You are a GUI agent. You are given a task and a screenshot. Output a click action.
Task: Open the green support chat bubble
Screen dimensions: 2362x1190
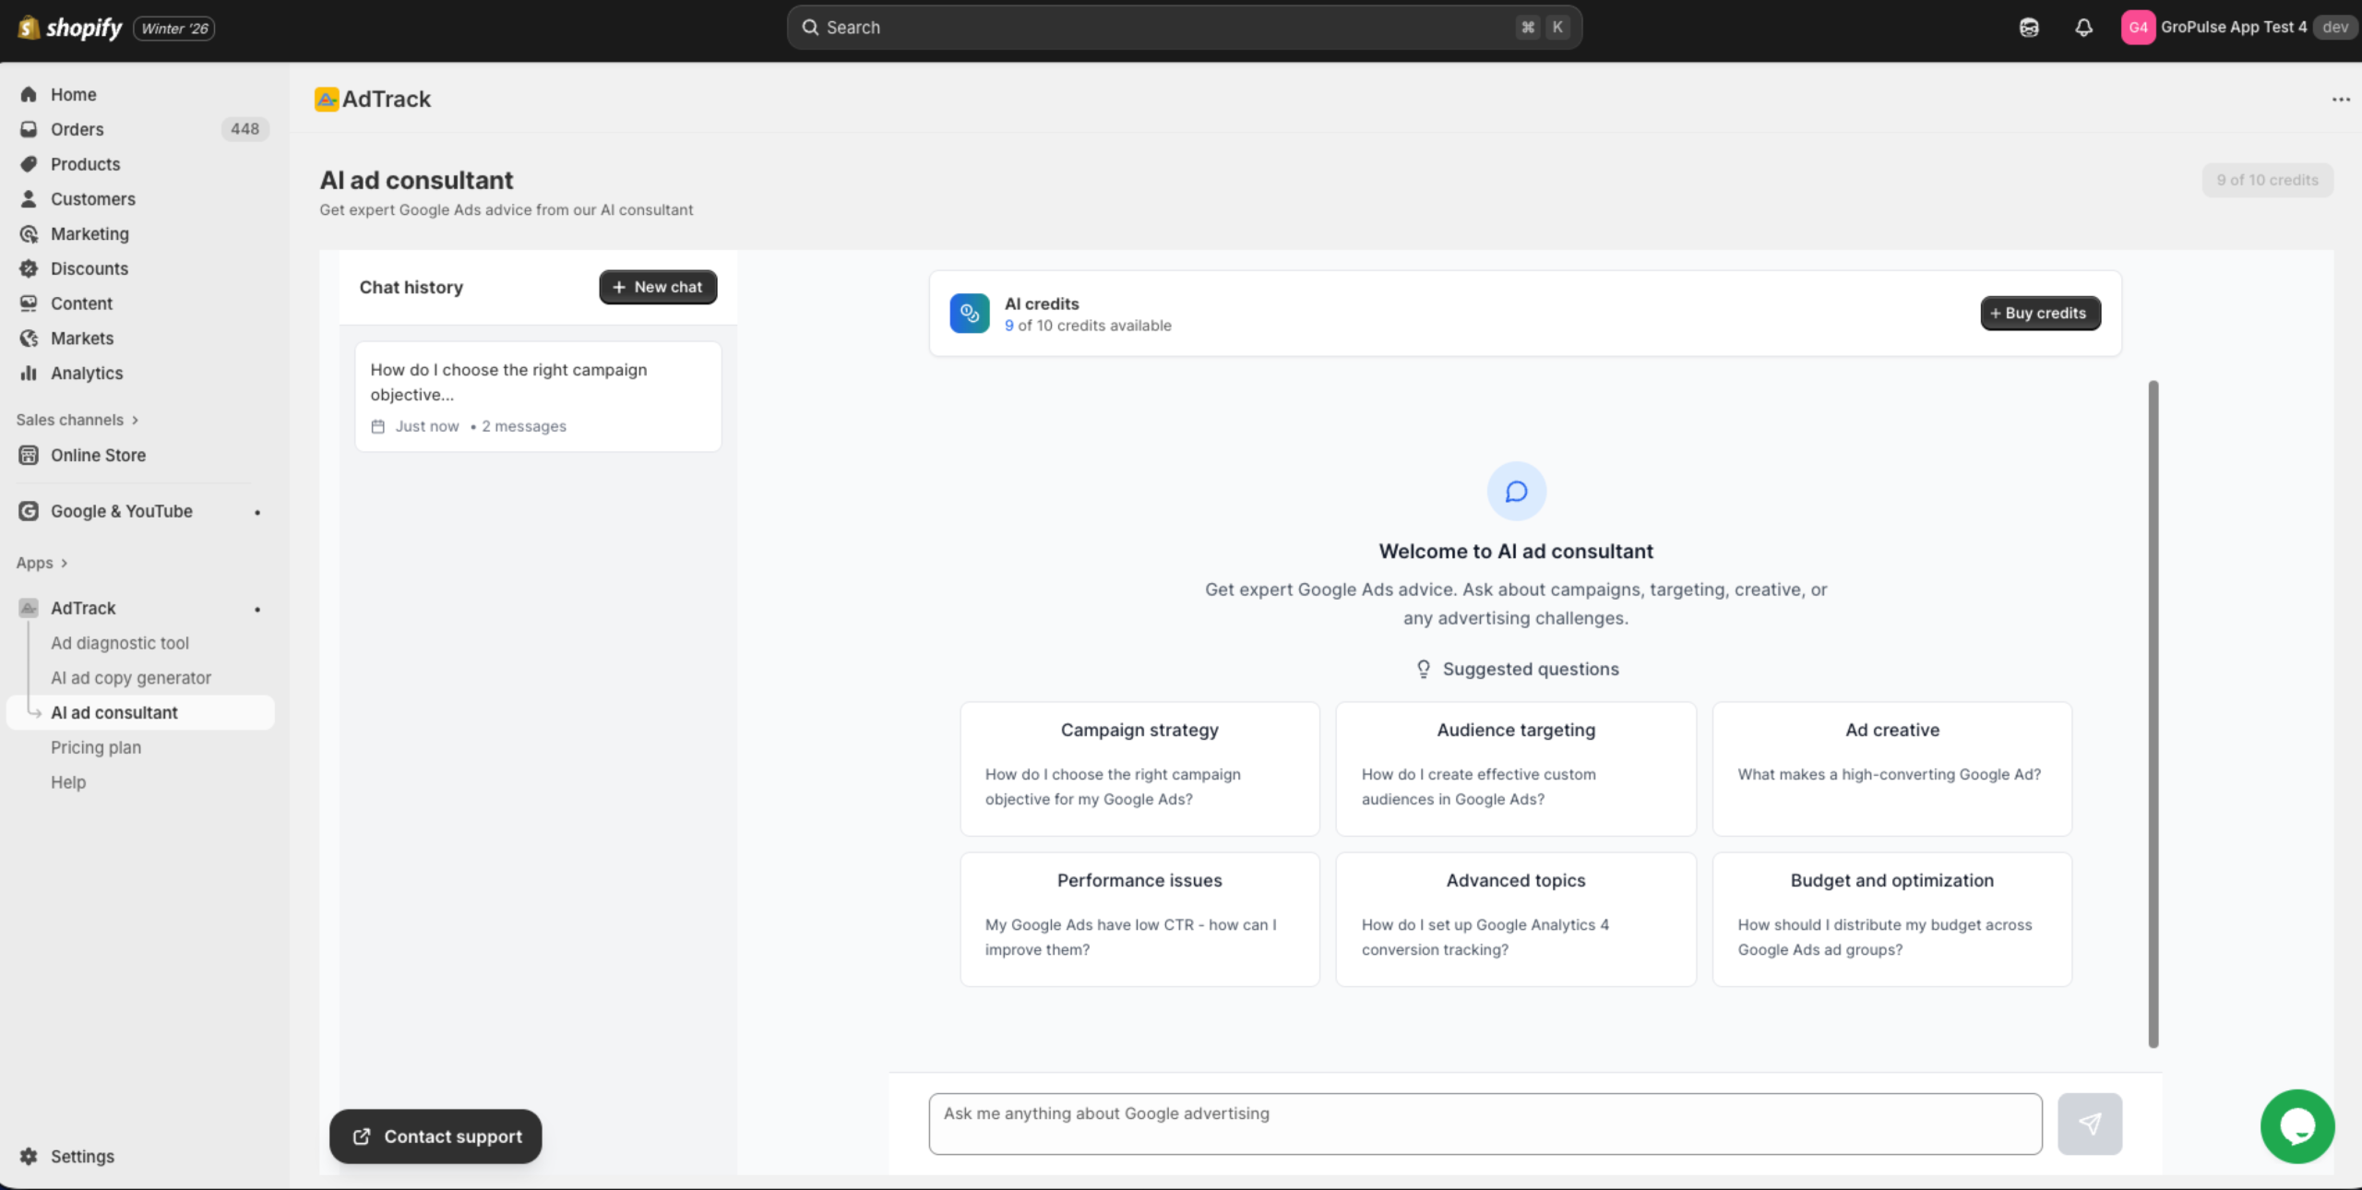[2297, 1125]
